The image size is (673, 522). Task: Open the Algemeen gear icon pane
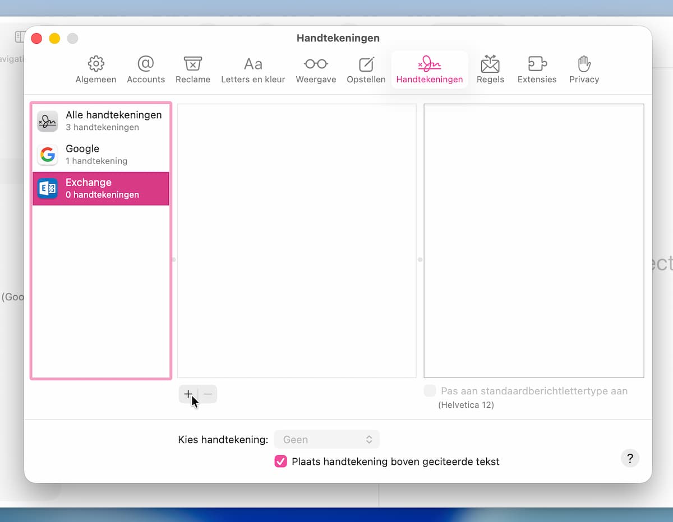tap(96, 70)
